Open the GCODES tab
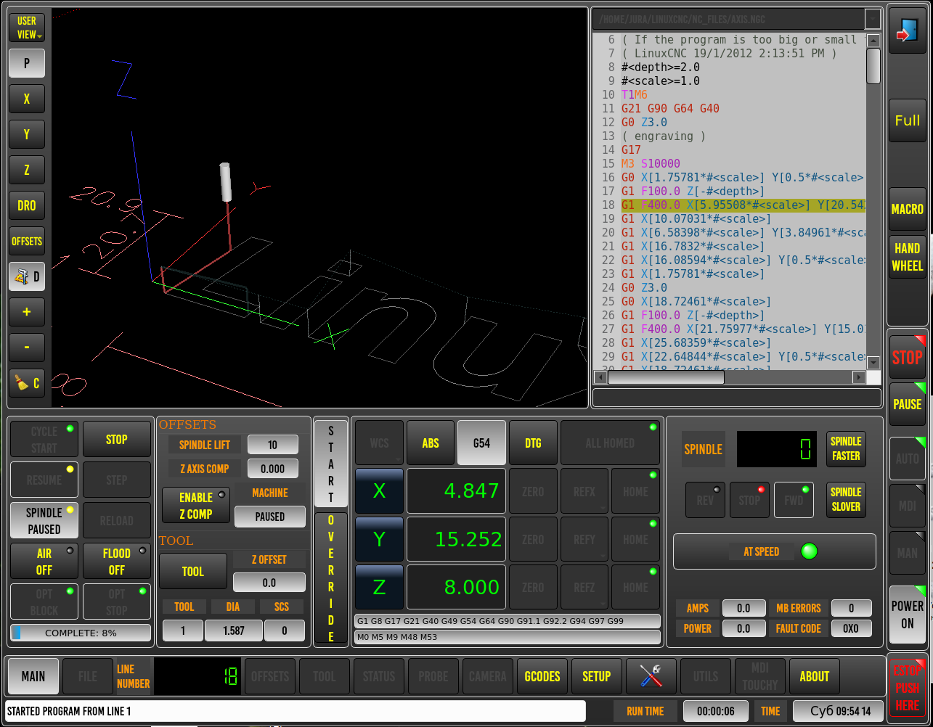The height and width of the screenshot is (727, 933). click(542, 676)
